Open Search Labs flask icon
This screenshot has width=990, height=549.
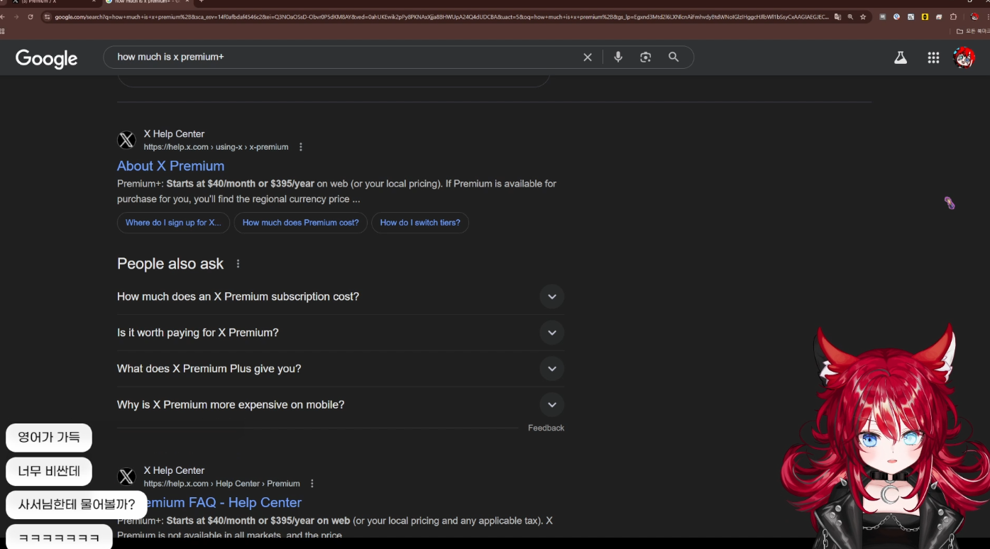[901, 58]
